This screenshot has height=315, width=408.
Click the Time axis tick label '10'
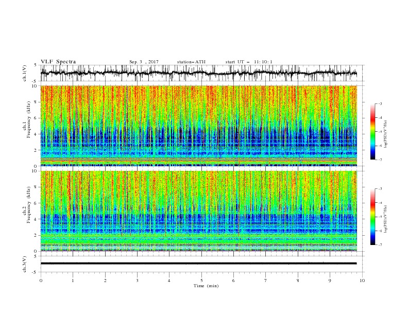[362, 281]
